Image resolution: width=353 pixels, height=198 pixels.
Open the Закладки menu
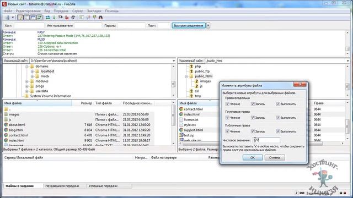coord(94,11)
